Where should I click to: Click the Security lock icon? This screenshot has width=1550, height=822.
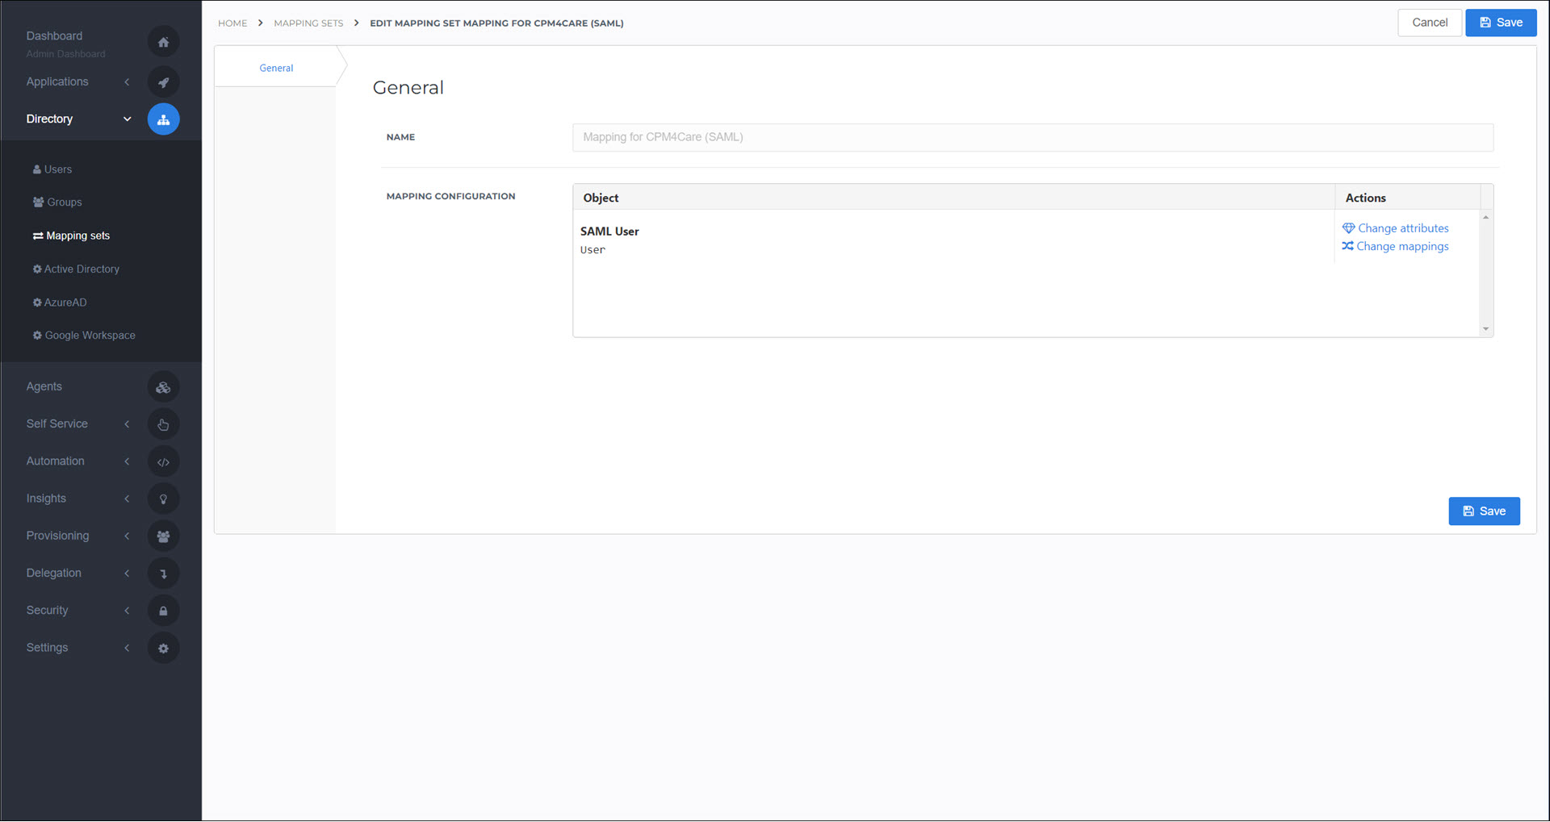pyautogui.click(x=163, y=611)
